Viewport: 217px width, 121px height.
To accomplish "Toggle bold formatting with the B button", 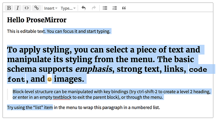I will [9, 8].
